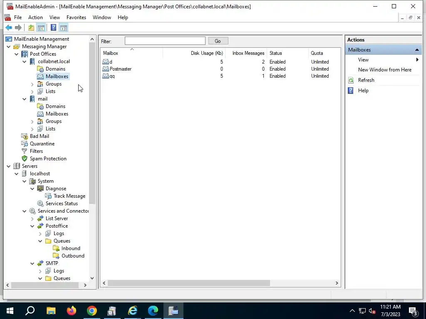Click the Up one level toolbar icon
Image resolution: width=426 pixels, height=319 pixels.
pos(31,27)
